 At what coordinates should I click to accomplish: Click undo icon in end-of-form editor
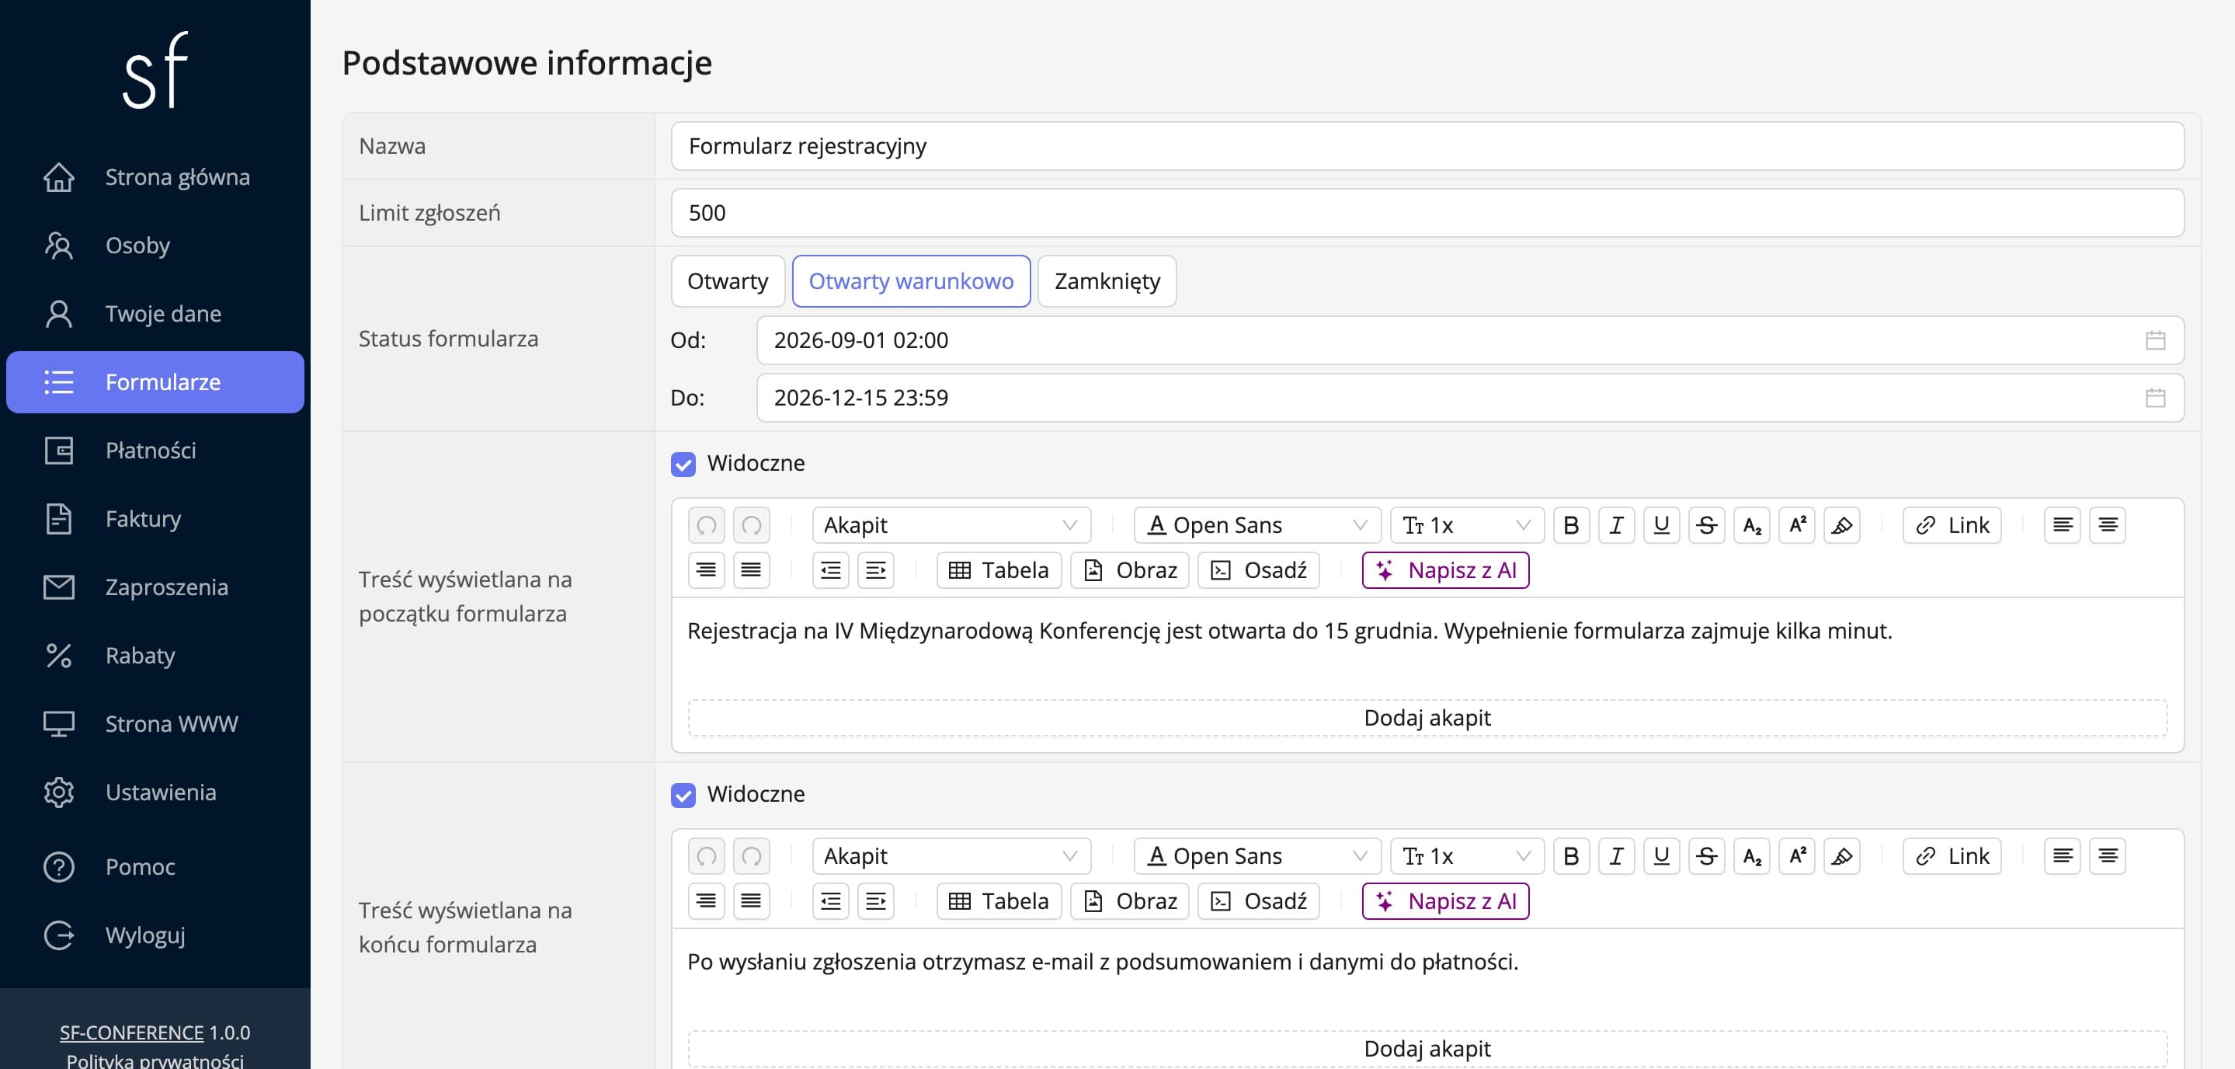[x=706, y=856]
